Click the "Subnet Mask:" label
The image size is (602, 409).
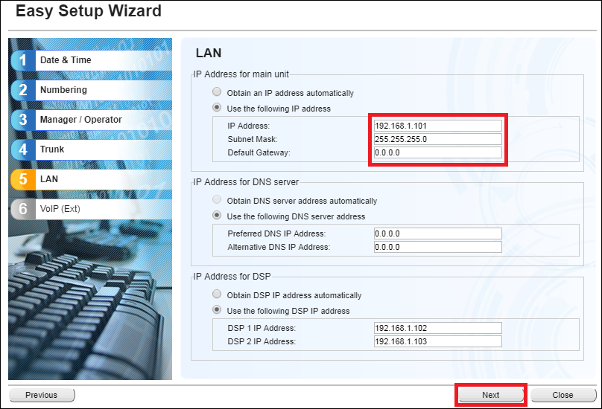(253, 139)
